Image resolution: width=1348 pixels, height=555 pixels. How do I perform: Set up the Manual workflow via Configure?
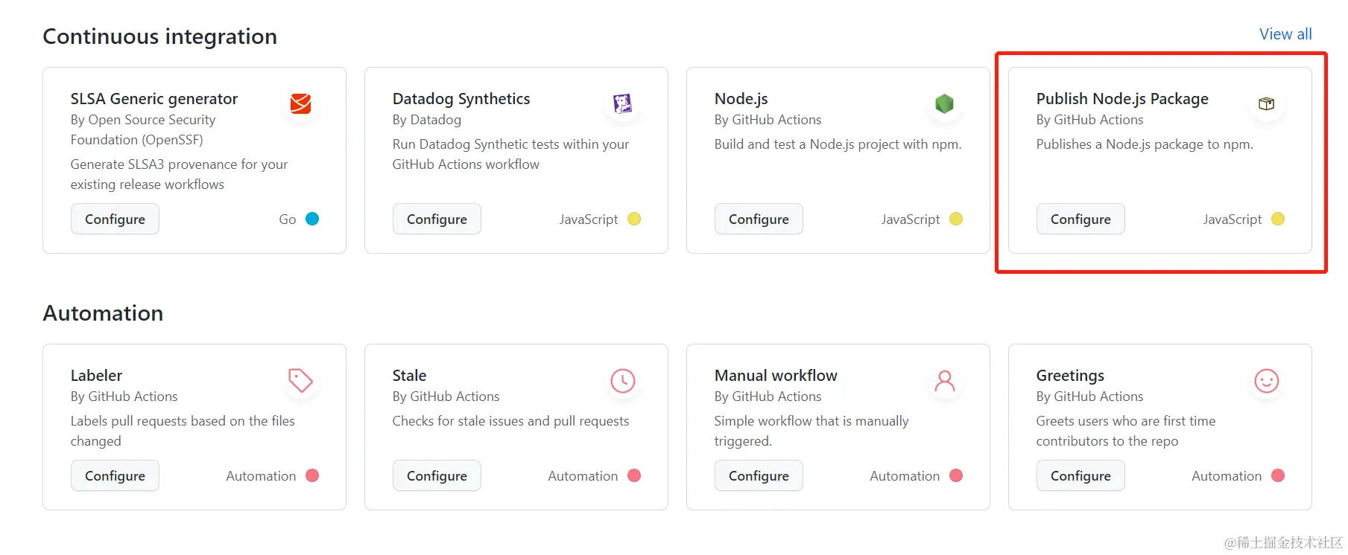759,476
